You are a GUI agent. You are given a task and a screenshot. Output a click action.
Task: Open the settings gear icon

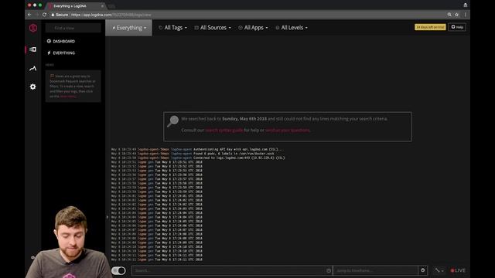click(32, 86)
